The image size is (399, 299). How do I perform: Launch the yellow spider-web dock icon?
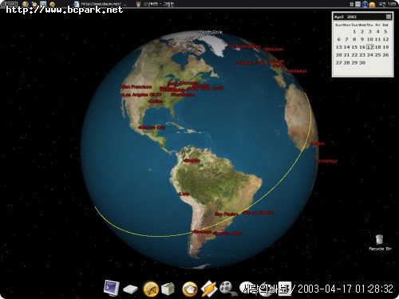[151, 289]
